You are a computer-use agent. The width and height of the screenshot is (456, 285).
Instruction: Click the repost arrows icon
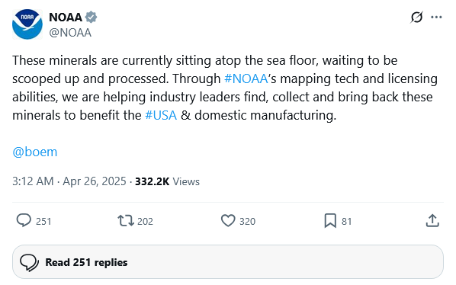pyautogui.click(x=126, y=220)
